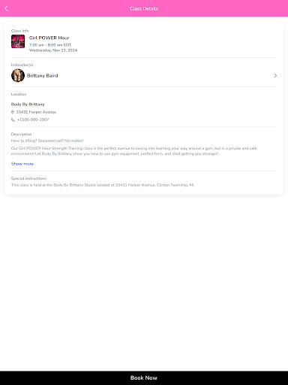Open Brittany Baird's instructor profile chevron
The height and width of the screenshot is (385, 288).
click(275, 75)
